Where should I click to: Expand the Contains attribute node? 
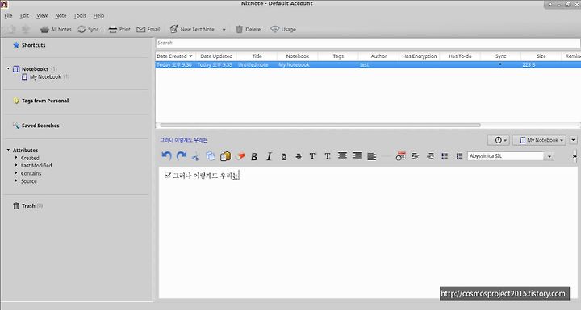pyautogui.click(x=16, y=173)
